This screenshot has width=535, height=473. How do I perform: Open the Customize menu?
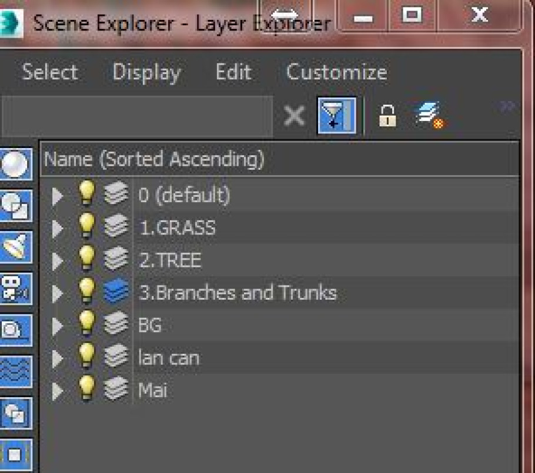(x=336, y=73)
